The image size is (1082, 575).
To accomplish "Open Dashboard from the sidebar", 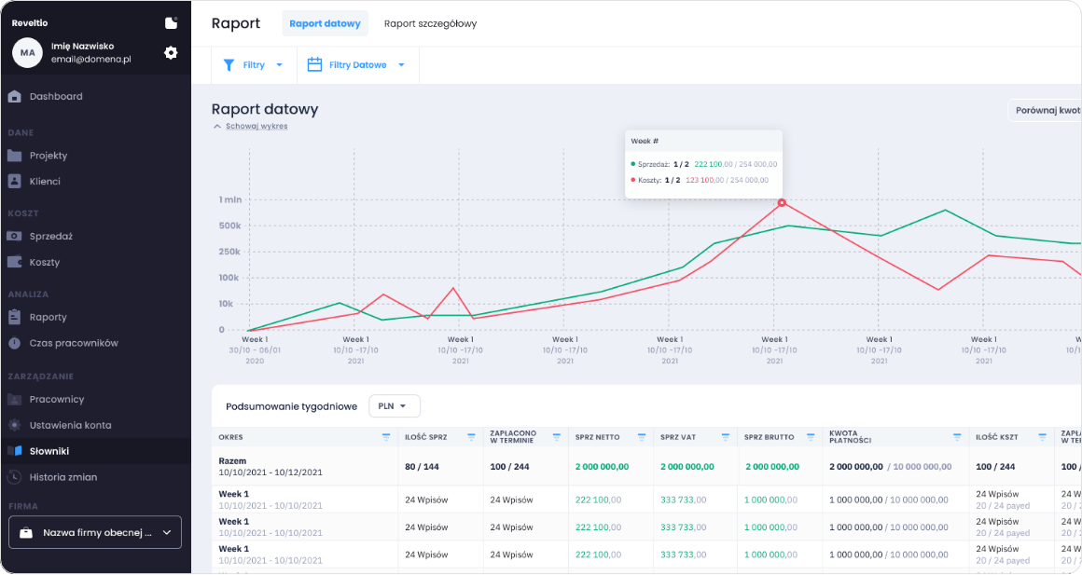I will tap(55, 96).
